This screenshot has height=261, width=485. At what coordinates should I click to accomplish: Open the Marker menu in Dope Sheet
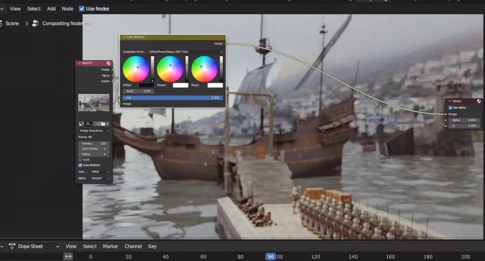111,247
